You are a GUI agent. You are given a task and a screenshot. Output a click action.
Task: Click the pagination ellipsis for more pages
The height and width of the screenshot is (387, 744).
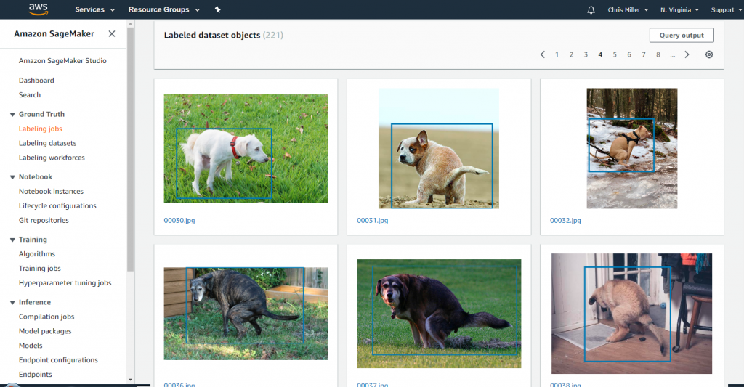pos(672,55)
